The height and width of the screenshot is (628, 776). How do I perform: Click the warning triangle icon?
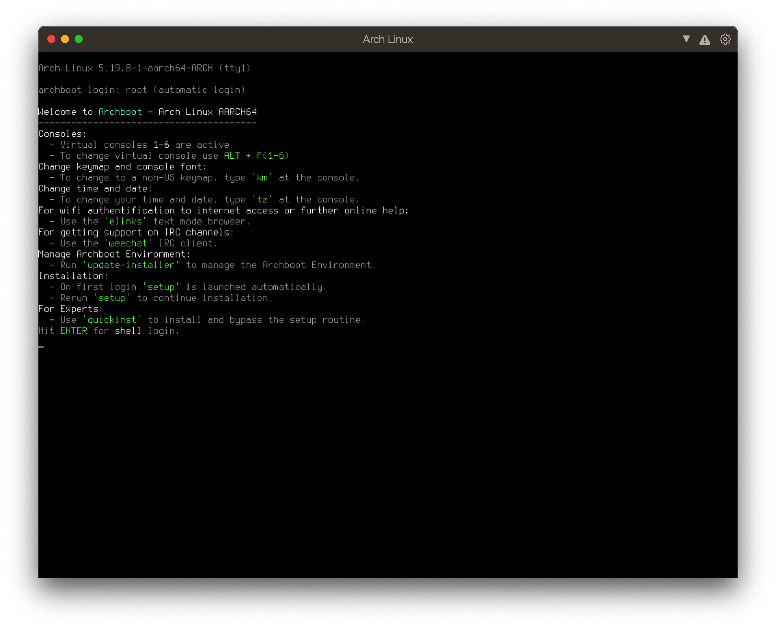point(704,39)
